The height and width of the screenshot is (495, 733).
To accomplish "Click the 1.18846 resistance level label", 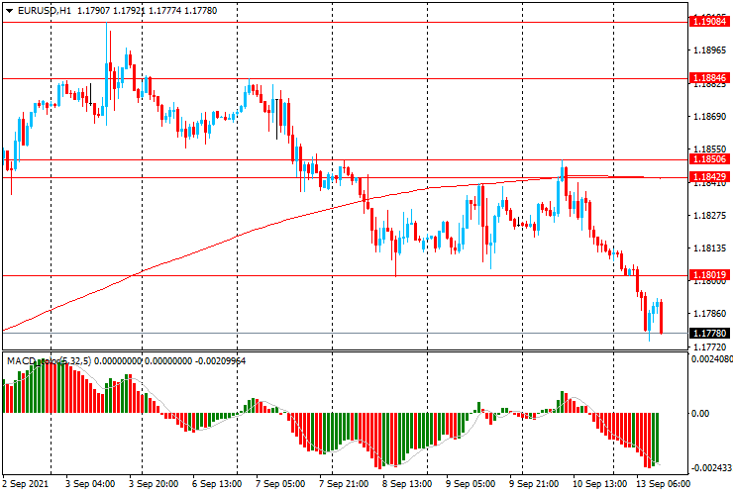I will [709, 78].
